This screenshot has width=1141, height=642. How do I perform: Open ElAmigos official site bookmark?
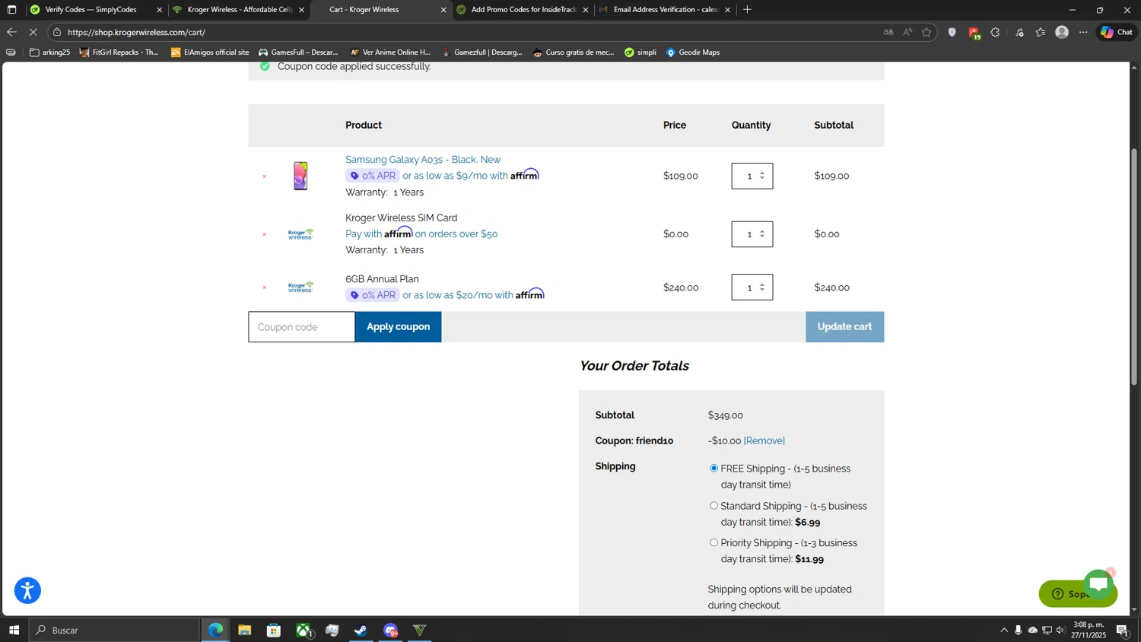210,52
